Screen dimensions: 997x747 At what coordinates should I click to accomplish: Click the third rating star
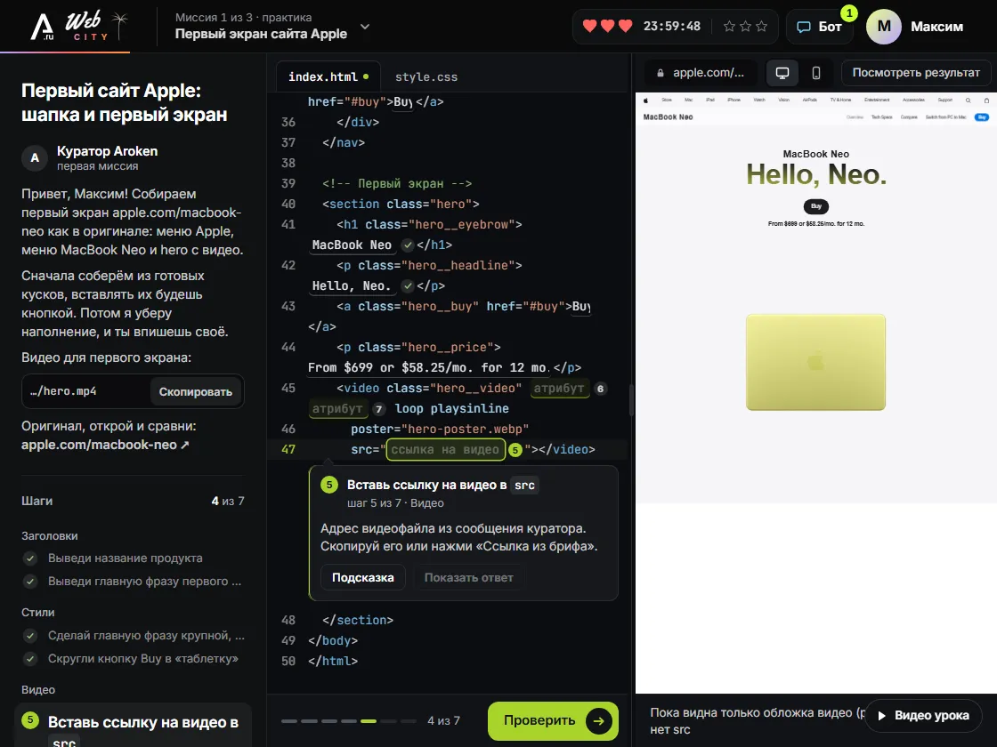pyautogui.click(x=762, y=26)
